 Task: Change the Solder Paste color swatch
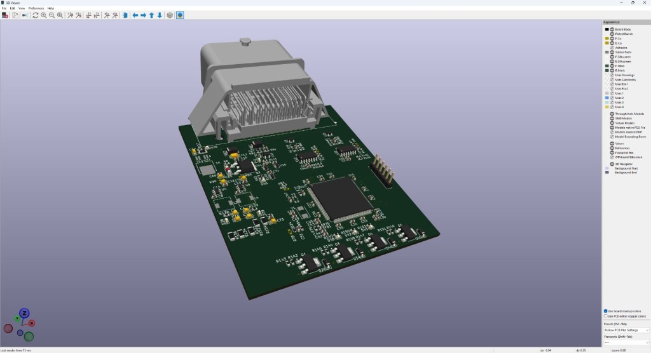(x=607, y=52)
